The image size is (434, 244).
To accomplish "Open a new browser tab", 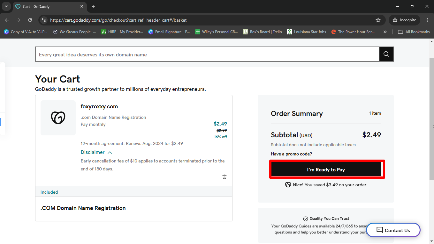I will 93,6.
